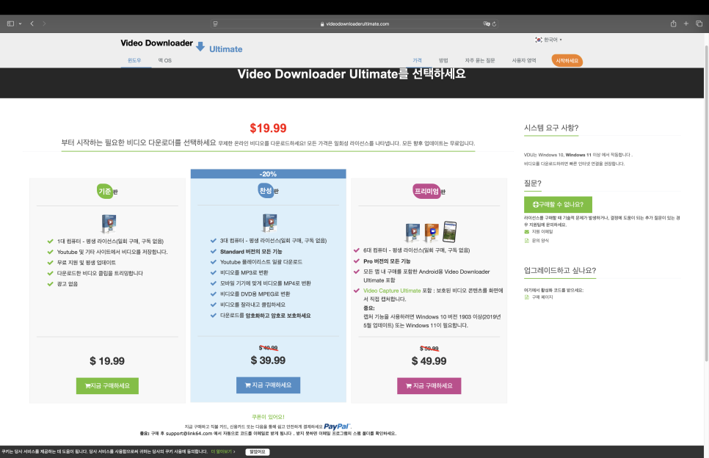Click the 쿠폰이 있어요! link
This screenshot has height=458, width=709.
pos(268,417)
